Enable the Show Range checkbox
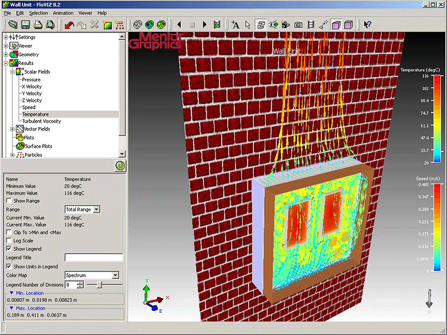Viewport: 447px width, 335px height. coord(9,201)
